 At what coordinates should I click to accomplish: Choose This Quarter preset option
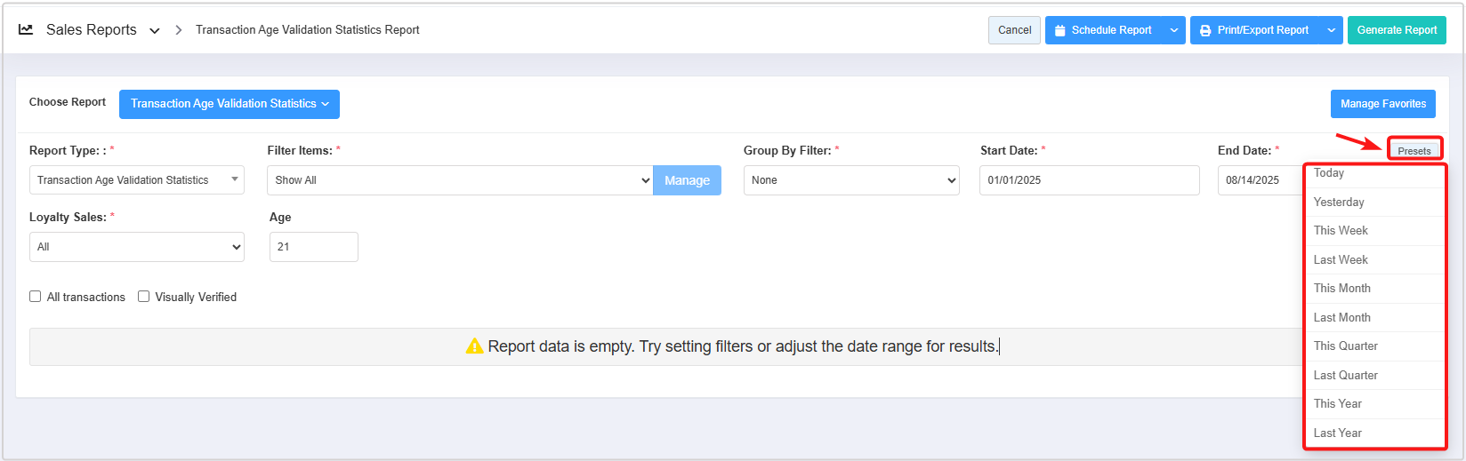(x=1345, y=346)
